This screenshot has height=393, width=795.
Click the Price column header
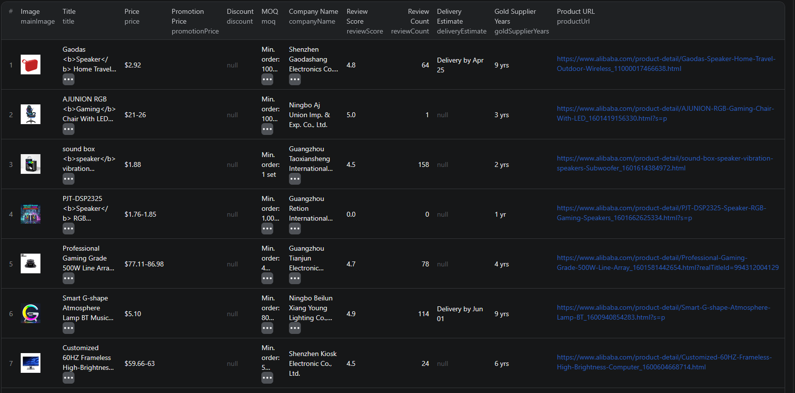pos(132,11)
